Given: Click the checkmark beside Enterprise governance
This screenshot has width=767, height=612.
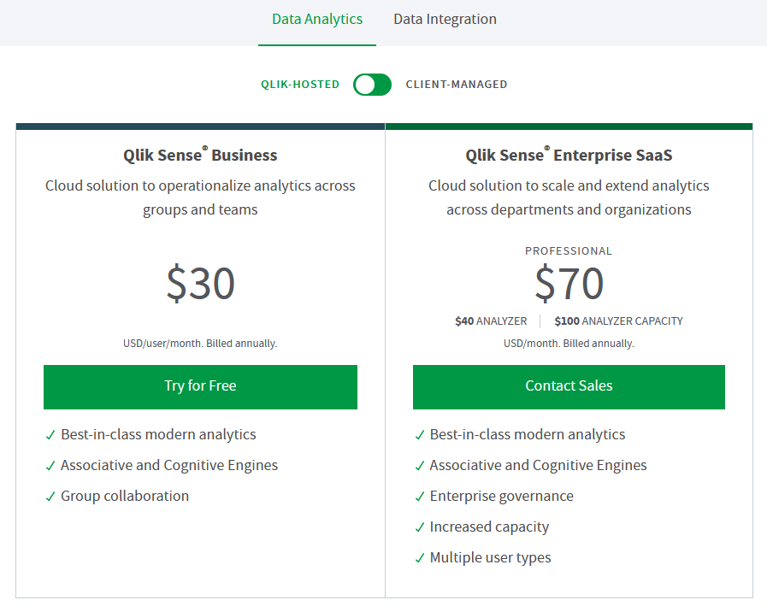Looking at the screenshot, I should 420,497.
